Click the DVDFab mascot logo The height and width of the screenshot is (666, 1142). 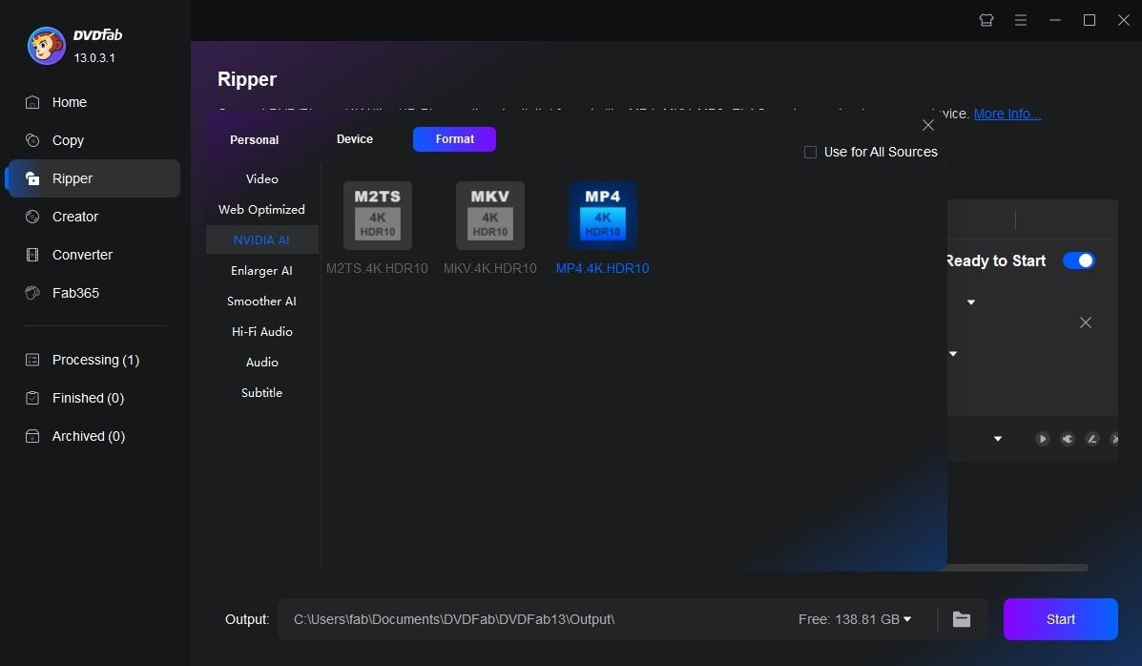point(46,46)
